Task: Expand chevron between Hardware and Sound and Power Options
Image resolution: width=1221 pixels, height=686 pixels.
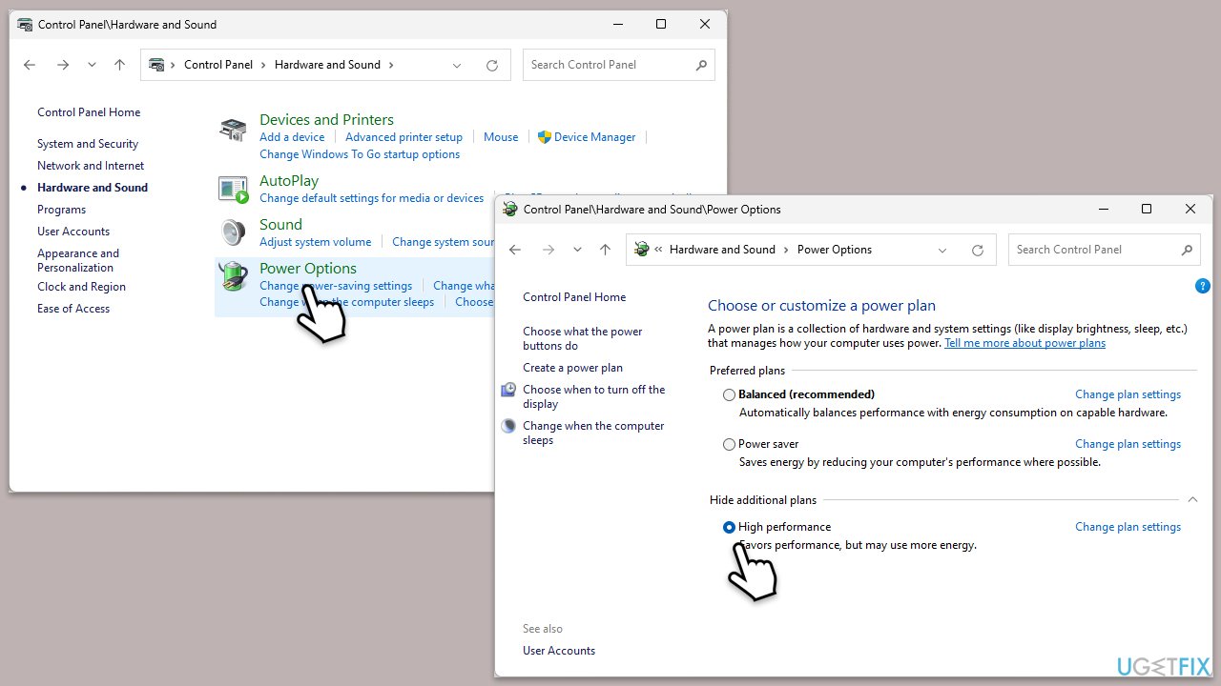Action: tap(787, 250)
